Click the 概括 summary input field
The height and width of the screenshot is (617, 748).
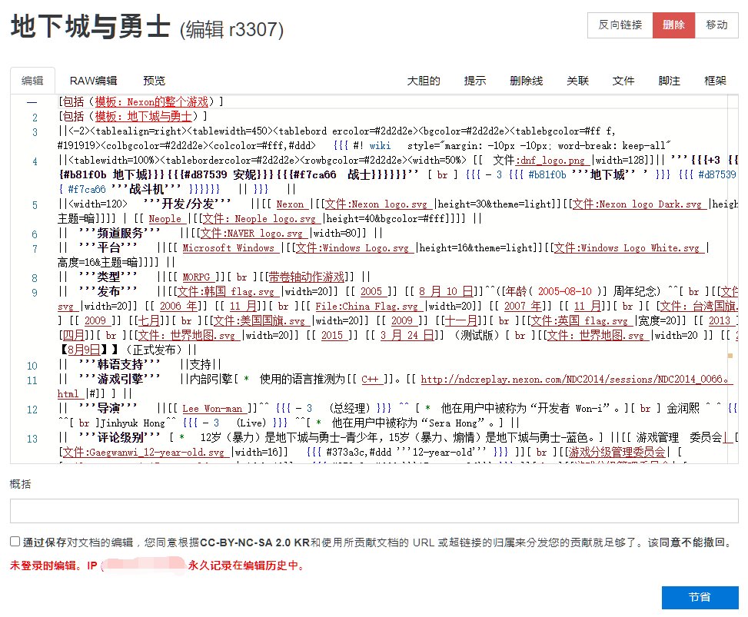click(x=374, y=511)
